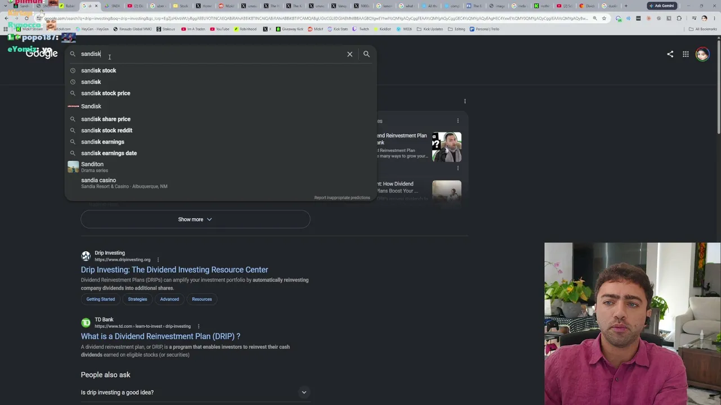Click the 'sandisk' recent search with clock icon
The height and width of the screenshot is (405, 721).
[x=220, y=82]
